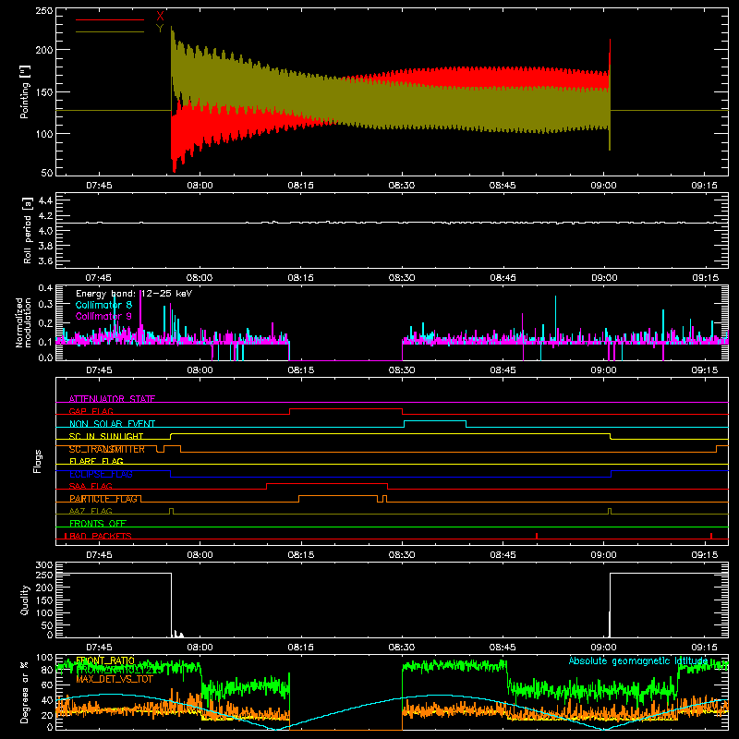
Task: Click the 4.4 value on the Roll period axis
Action: click(45, 200)
